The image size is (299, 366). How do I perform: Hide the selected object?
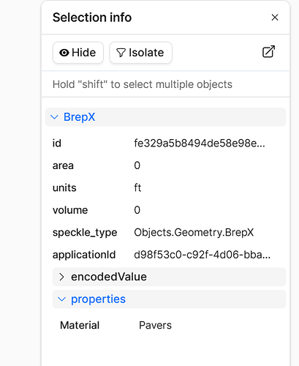point(78,53)
